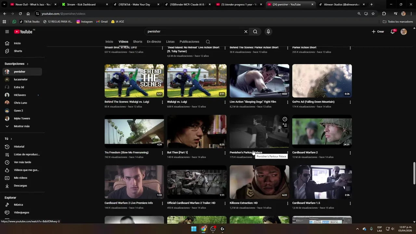Screen dimensions: 416x234
Task: Click the page vertical scrollbar thumb
Action: (414, 173)
